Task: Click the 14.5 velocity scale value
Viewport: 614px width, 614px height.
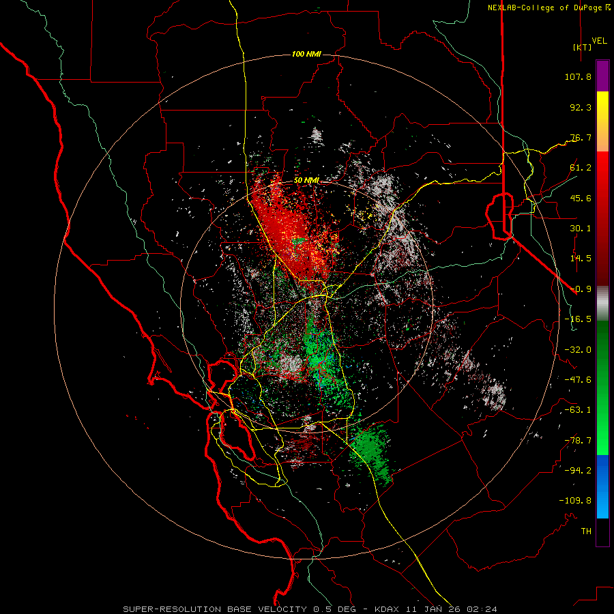Action: pyautogui.click(x=581, y=259)
